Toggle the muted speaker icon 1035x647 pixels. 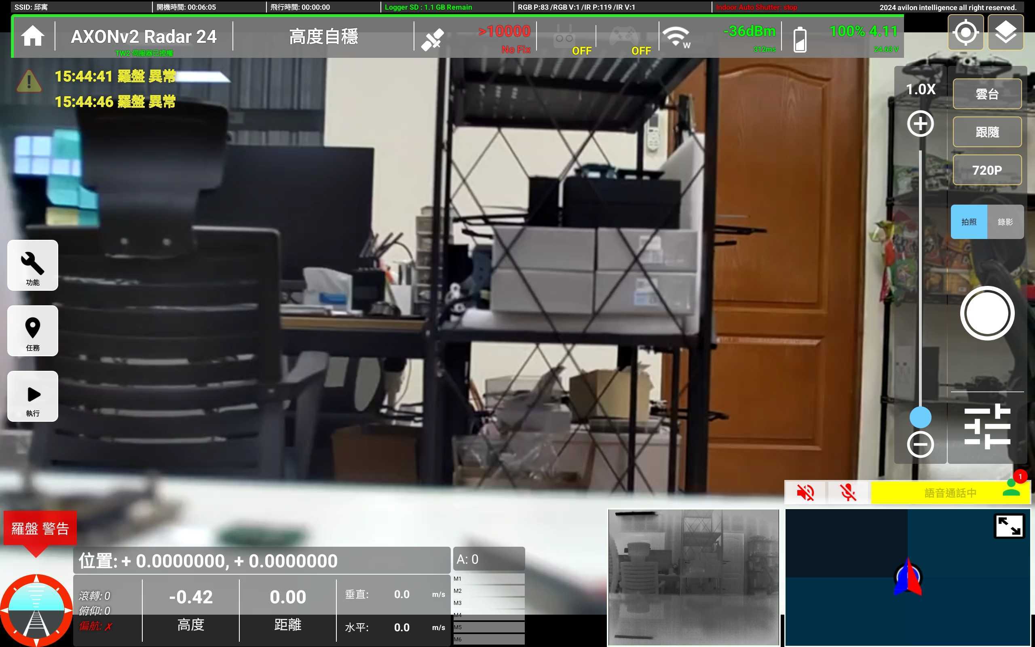click(805, 493)
